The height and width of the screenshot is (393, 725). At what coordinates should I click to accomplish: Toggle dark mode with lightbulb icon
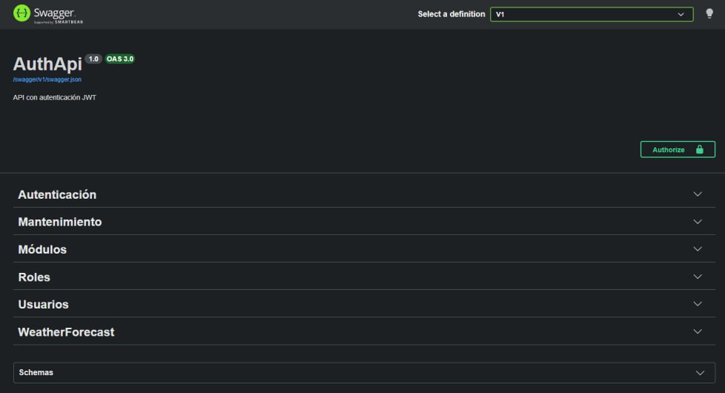709,14
